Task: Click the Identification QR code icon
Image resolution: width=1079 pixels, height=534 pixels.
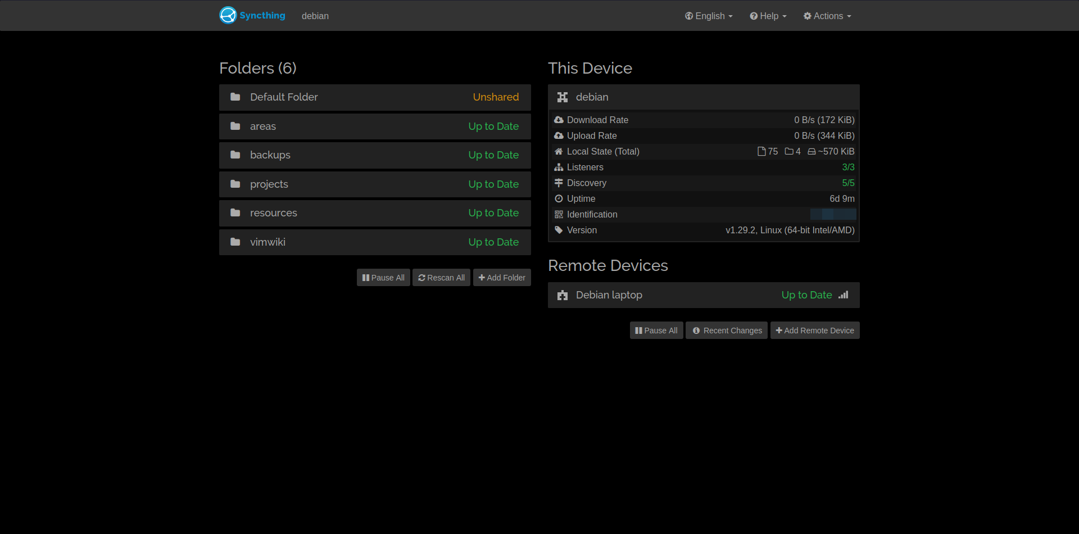Action: 559,214
